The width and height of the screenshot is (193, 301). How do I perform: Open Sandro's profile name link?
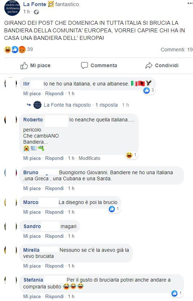point(32,226)
